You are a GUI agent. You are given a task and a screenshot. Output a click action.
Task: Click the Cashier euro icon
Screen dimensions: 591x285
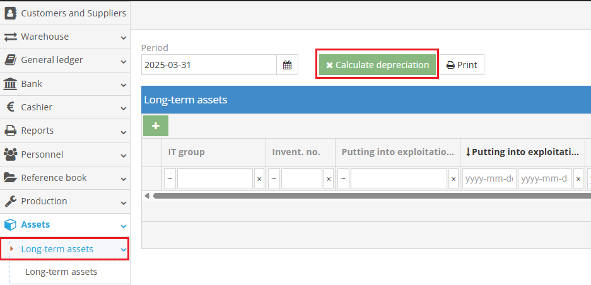click(11, 107)
